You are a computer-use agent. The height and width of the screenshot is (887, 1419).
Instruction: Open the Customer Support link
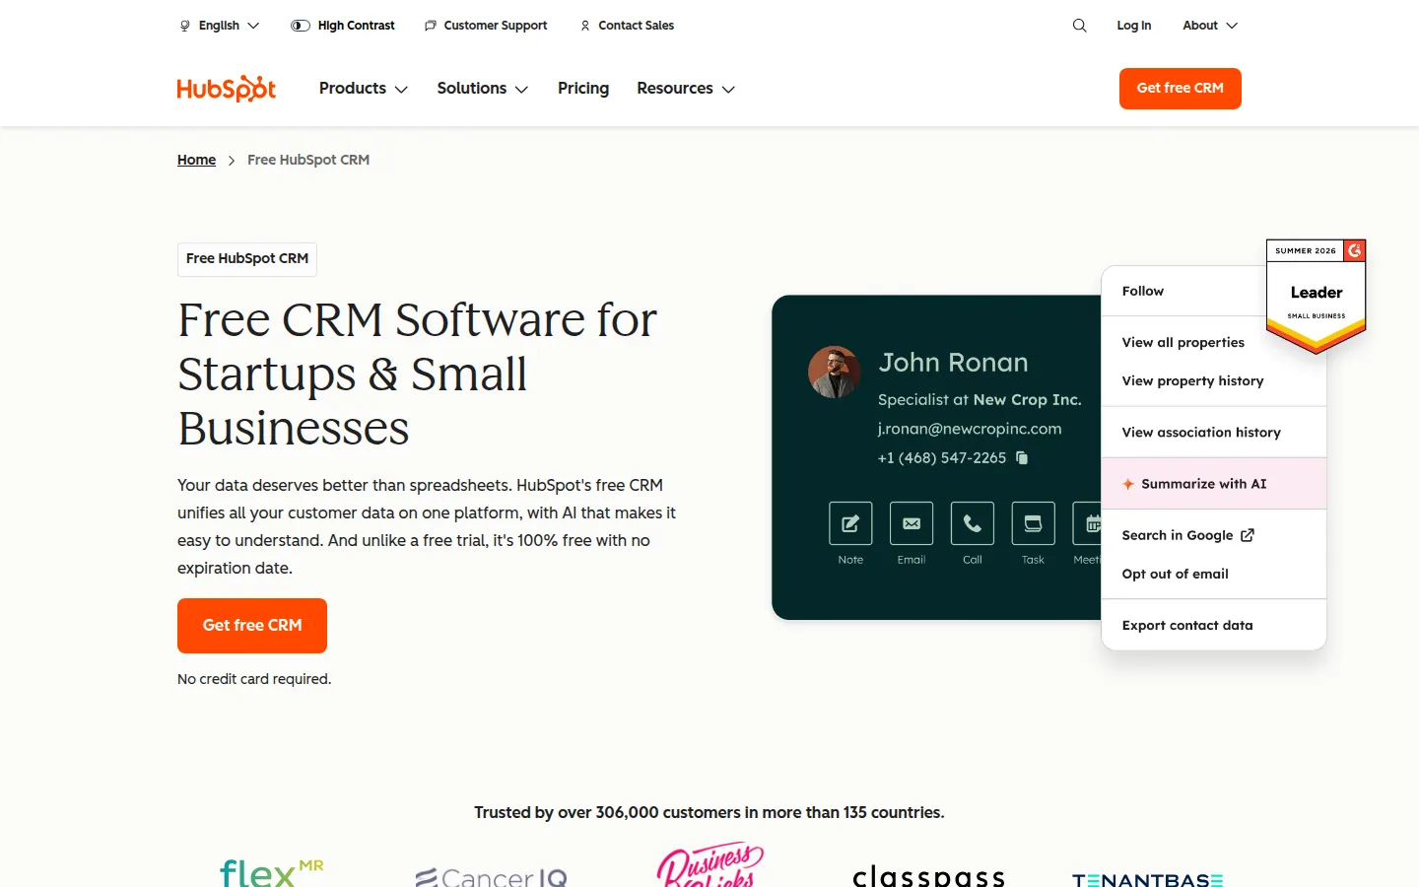coord(485,26)
